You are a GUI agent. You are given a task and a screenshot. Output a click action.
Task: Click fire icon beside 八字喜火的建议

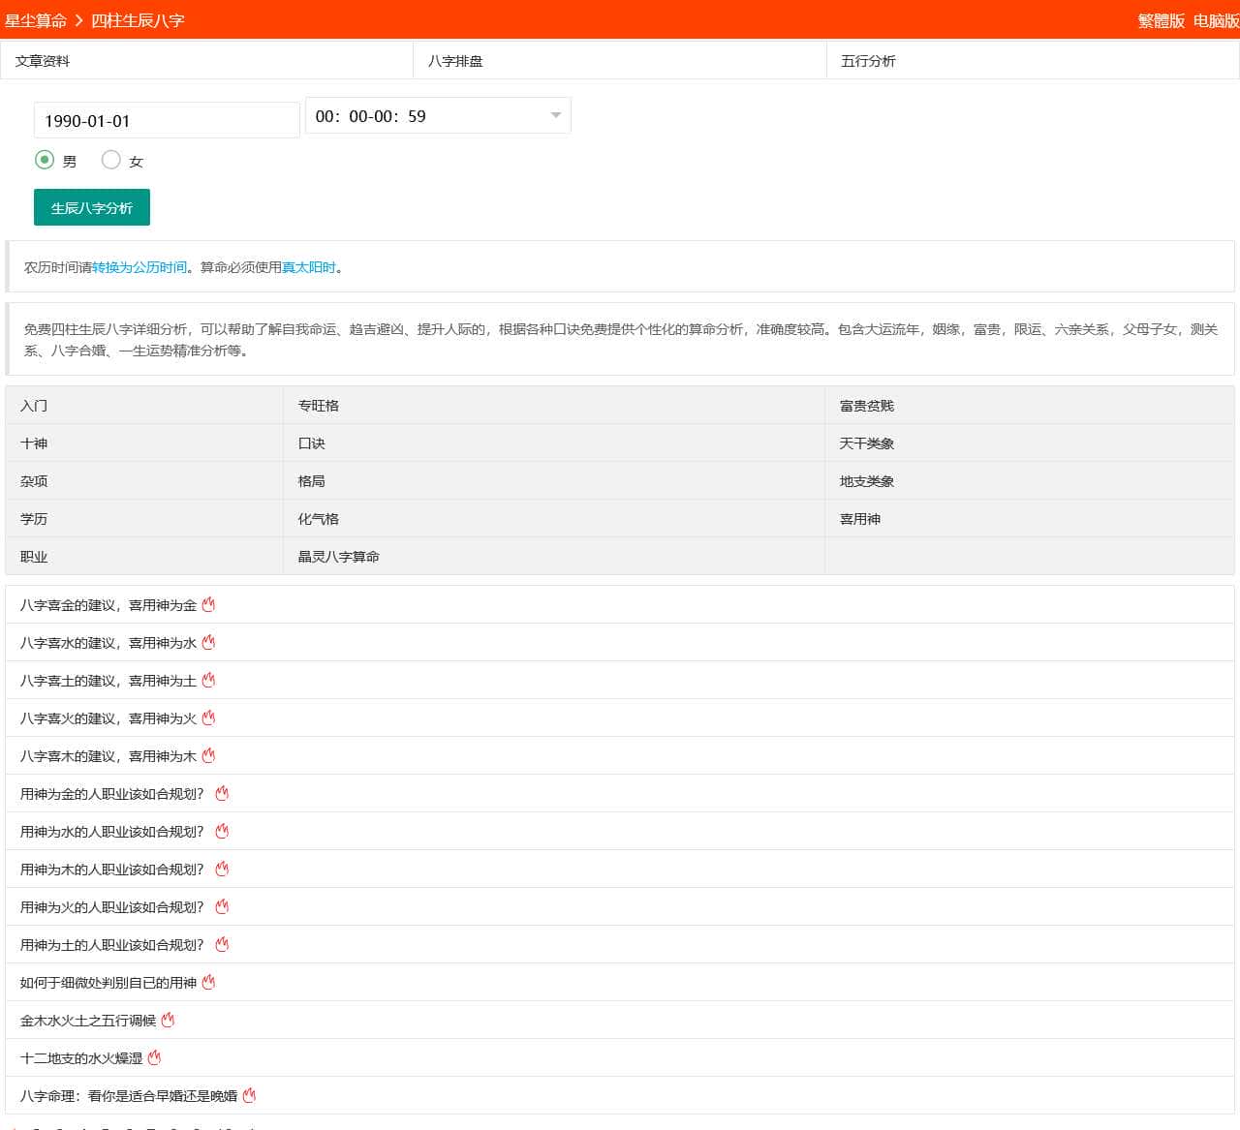(208, 718)
